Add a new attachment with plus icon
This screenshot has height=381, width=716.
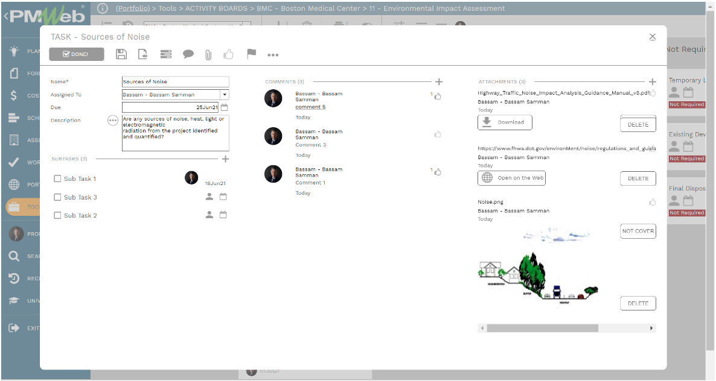coord(652,82)
